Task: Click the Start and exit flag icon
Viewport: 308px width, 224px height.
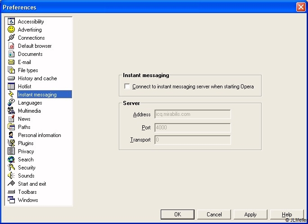Action: tap(11, 184)
